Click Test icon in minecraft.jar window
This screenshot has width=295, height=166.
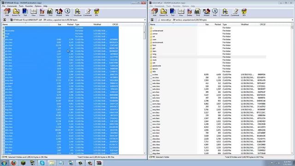click(x=172, y=12)
